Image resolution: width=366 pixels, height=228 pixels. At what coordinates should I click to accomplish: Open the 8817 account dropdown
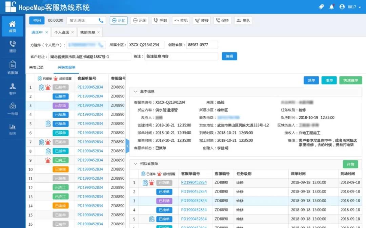click(x=354, y=7)
